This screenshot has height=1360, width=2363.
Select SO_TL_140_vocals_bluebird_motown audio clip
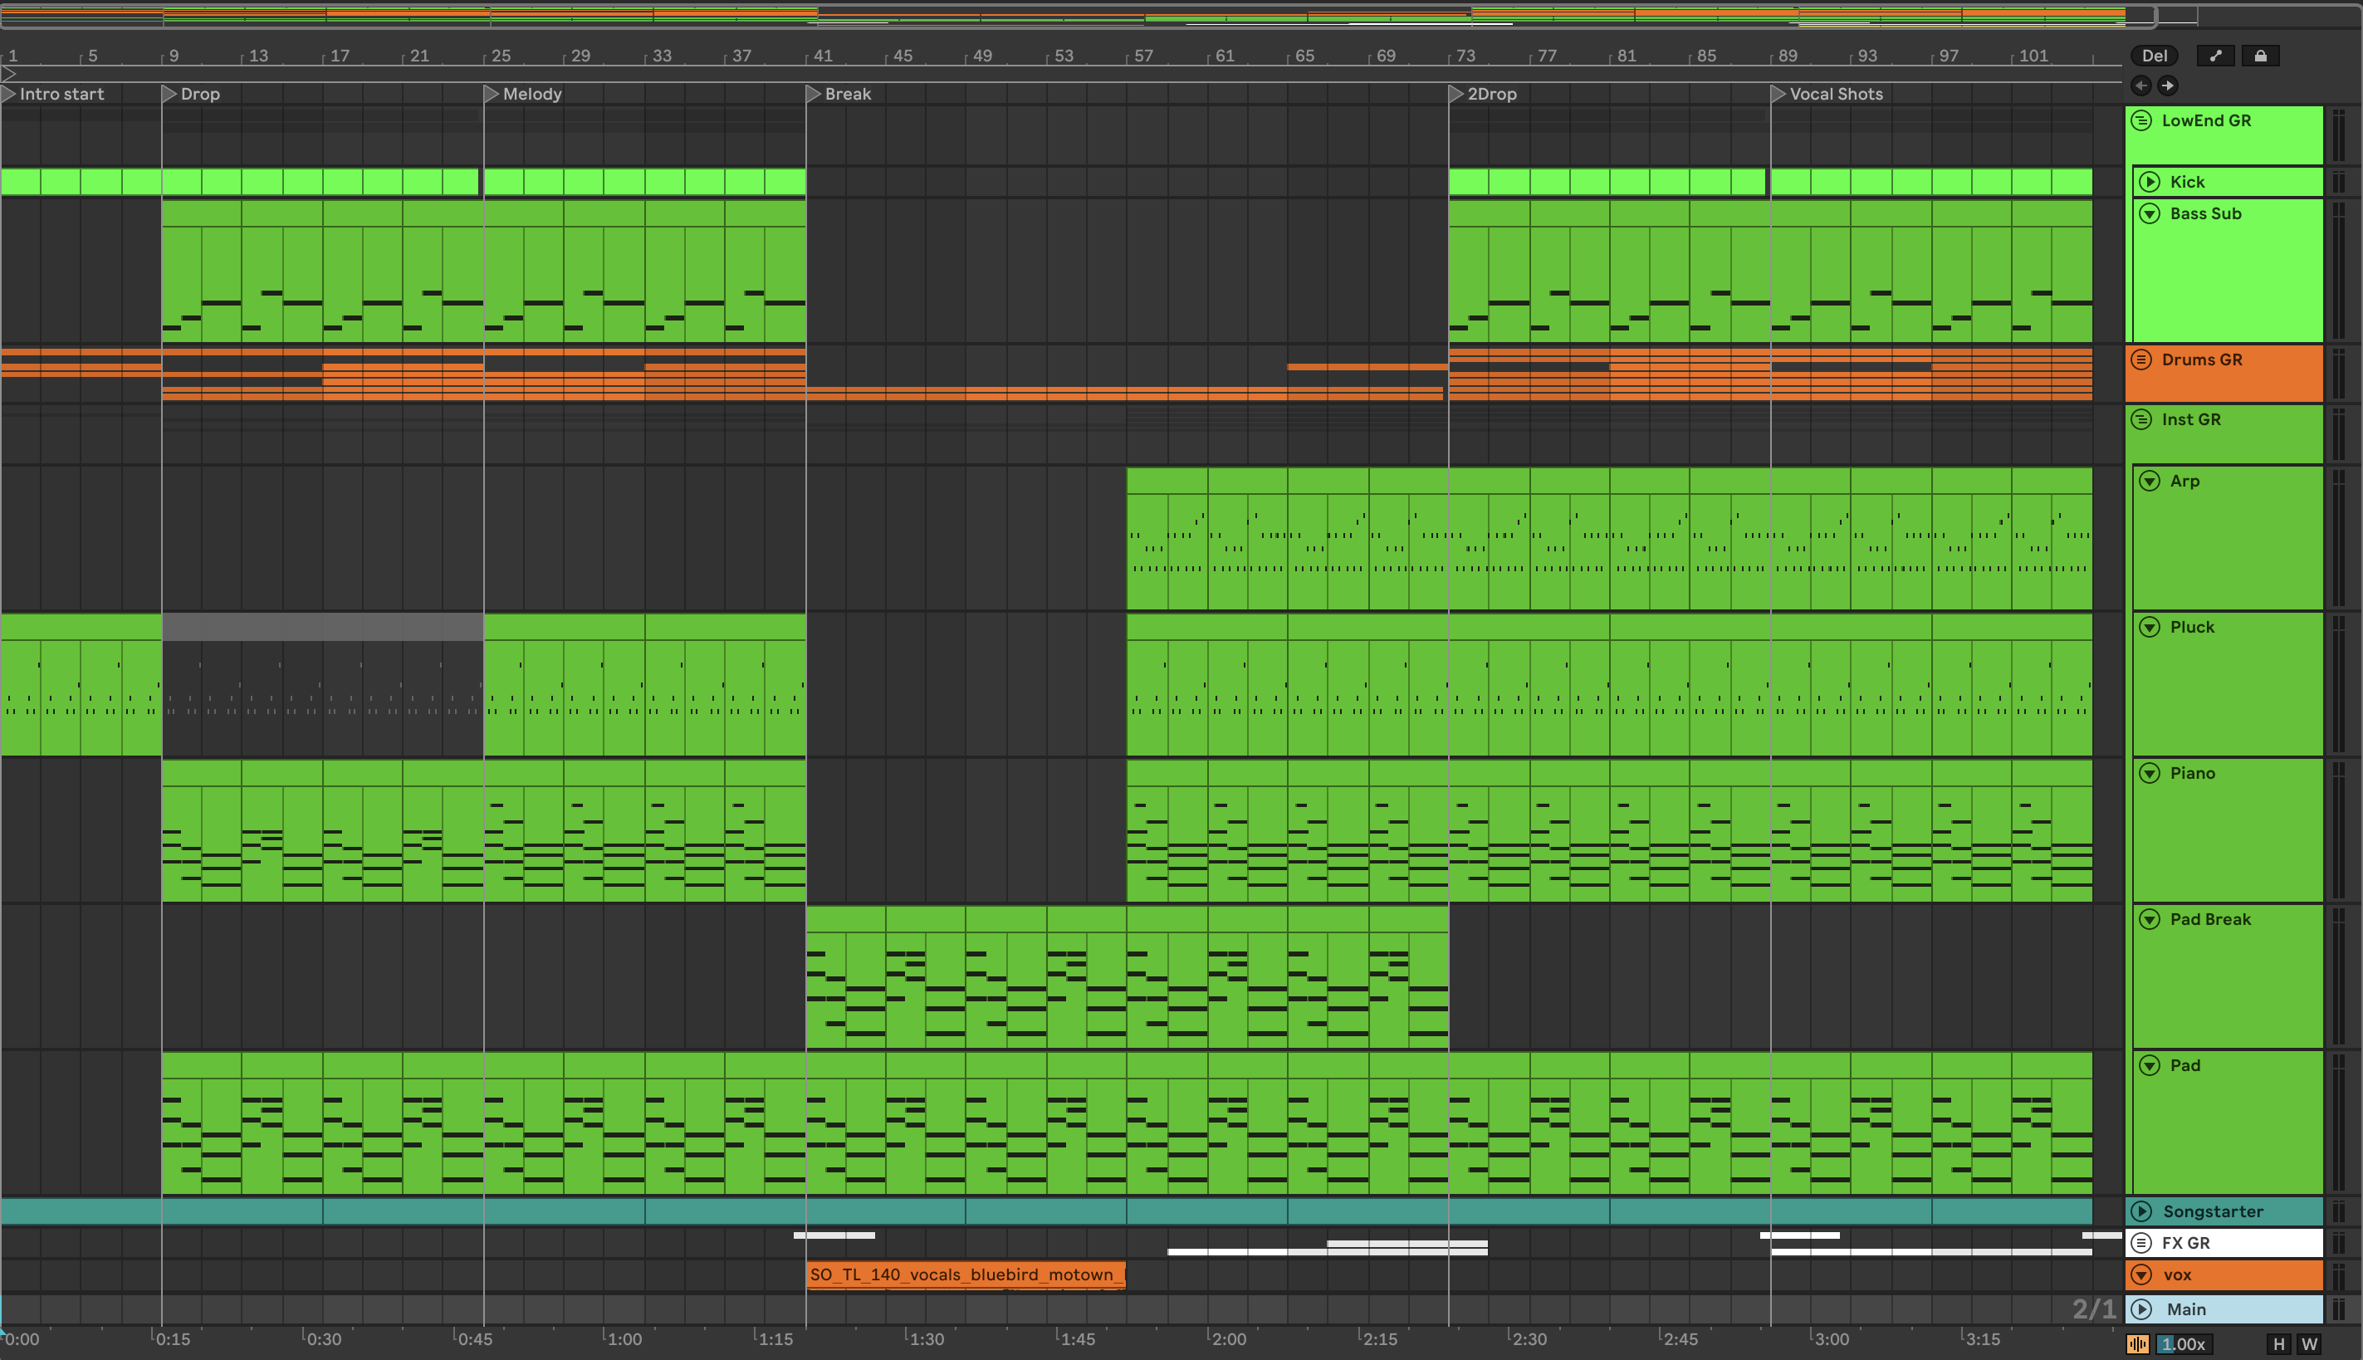coord(966,1275)
